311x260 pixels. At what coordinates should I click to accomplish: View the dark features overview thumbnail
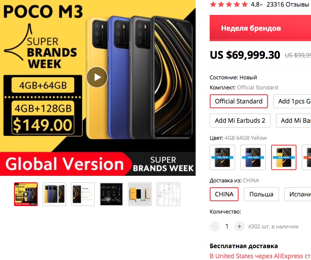(111, 194)
